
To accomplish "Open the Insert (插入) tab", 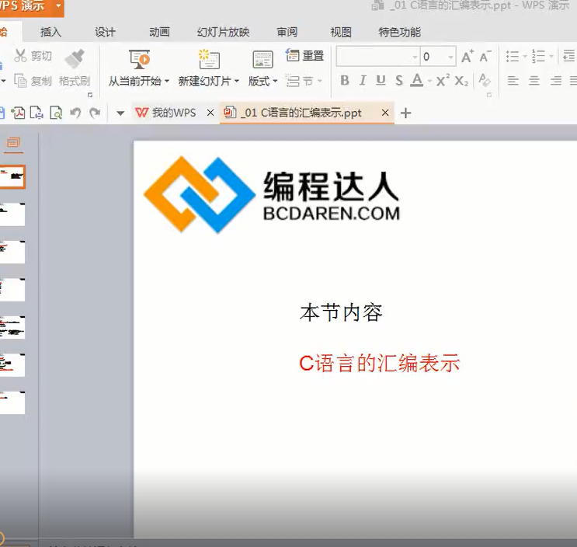I will [x=50, y=32].
